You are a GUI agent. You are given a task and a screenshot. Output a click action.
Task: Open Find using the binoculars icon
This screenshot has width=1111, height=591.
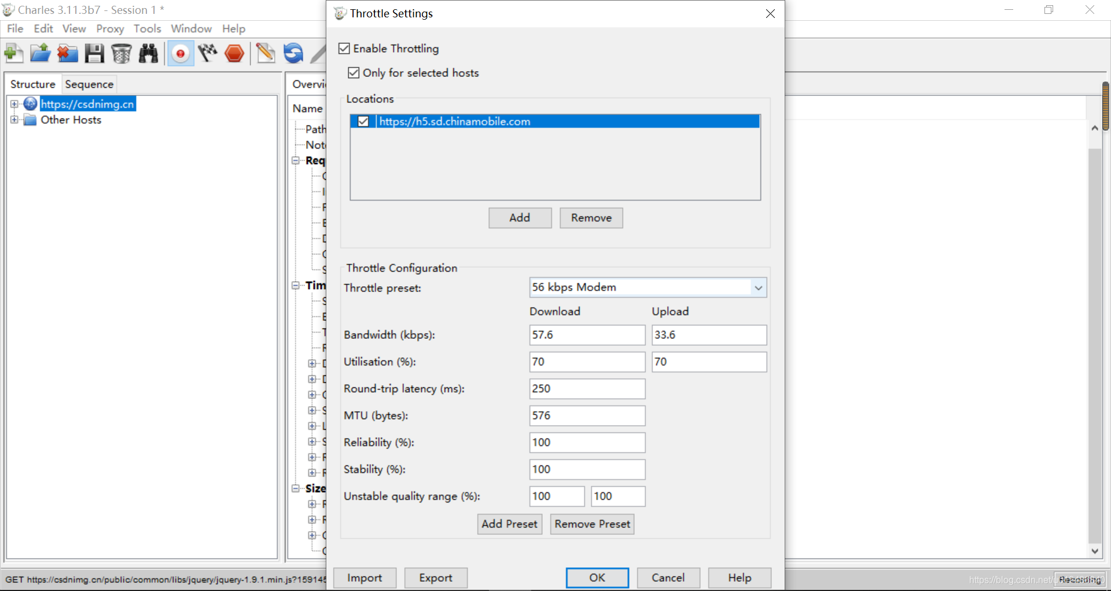[x=149, y=54]
